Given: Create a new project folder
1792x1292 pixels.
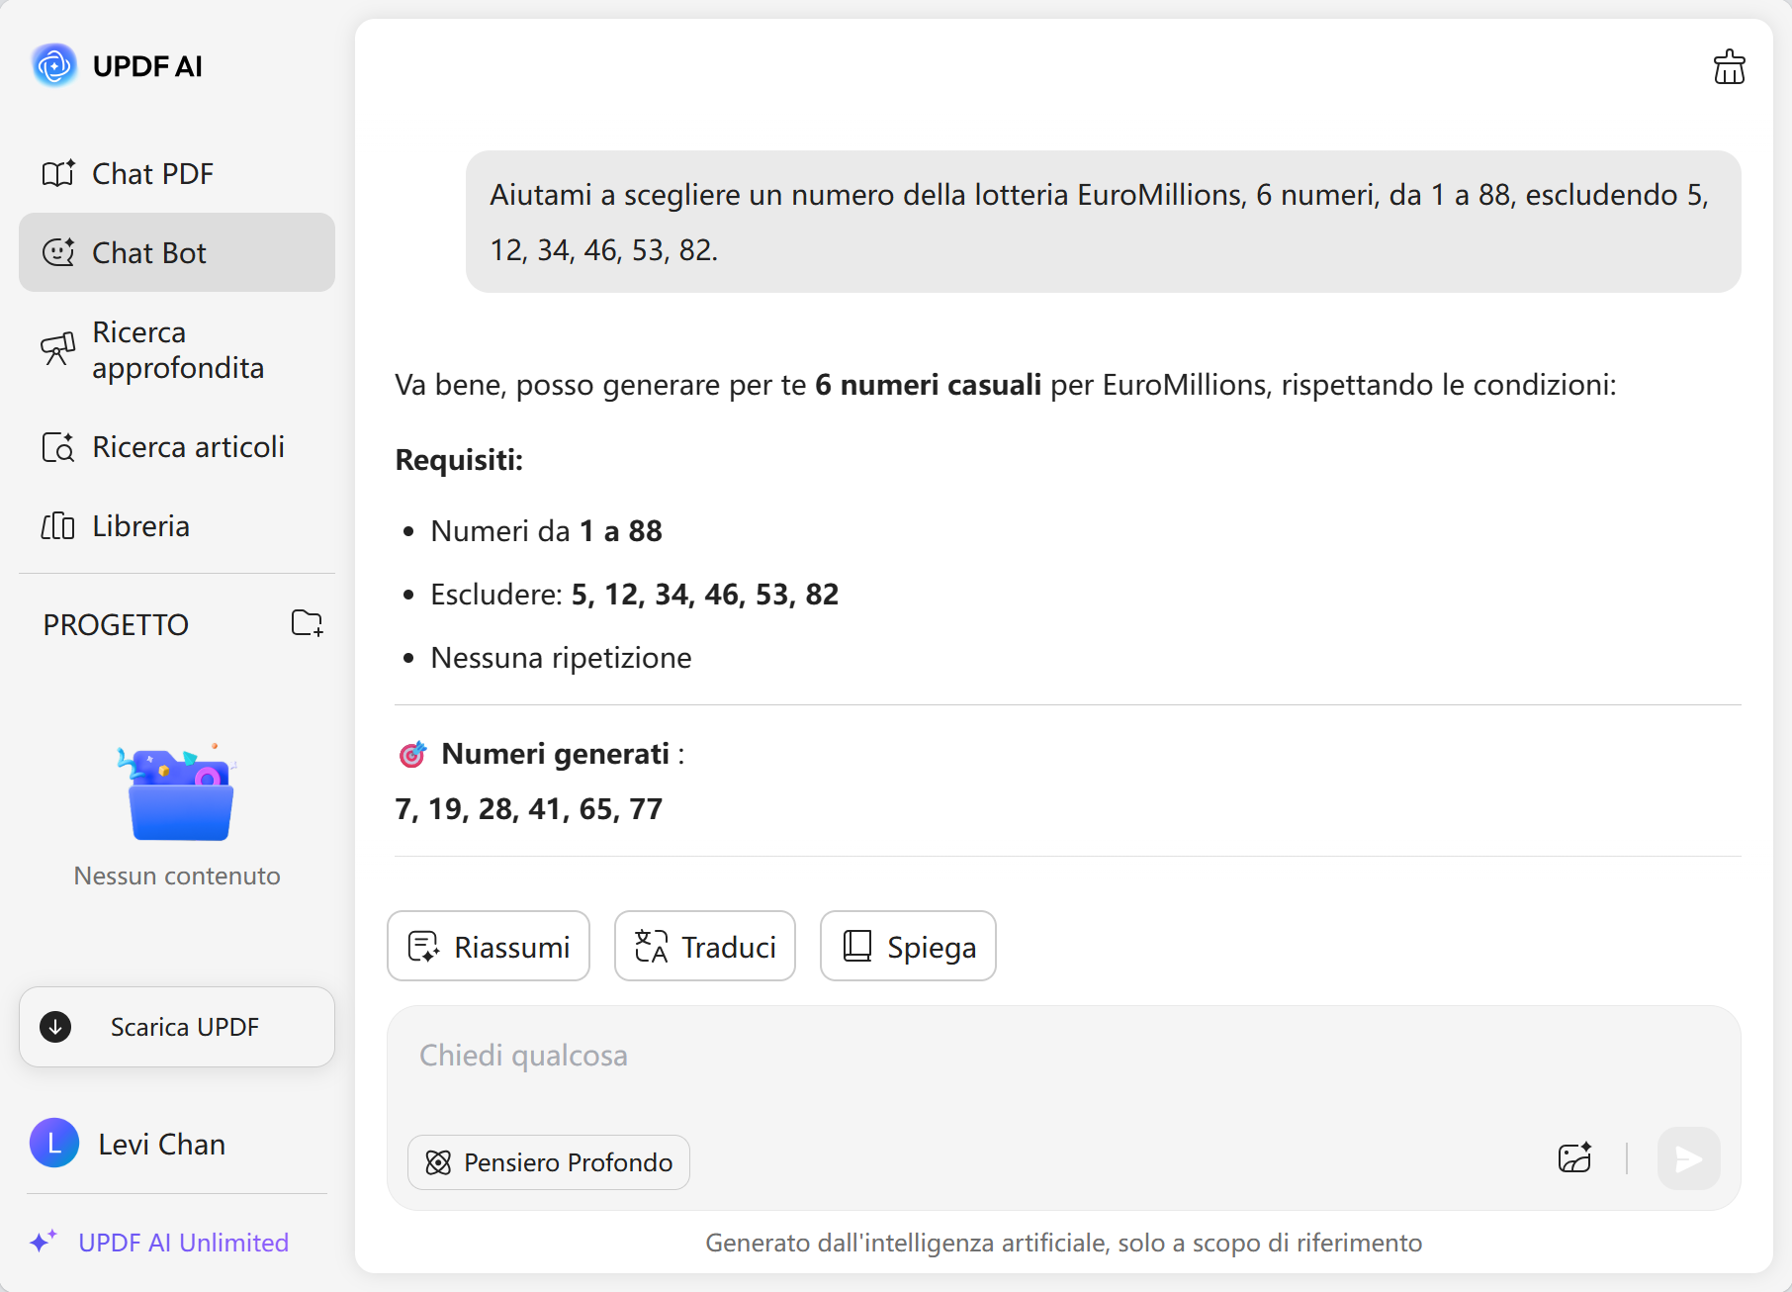Looking at the screenshot, I should [x=307, y=623].
